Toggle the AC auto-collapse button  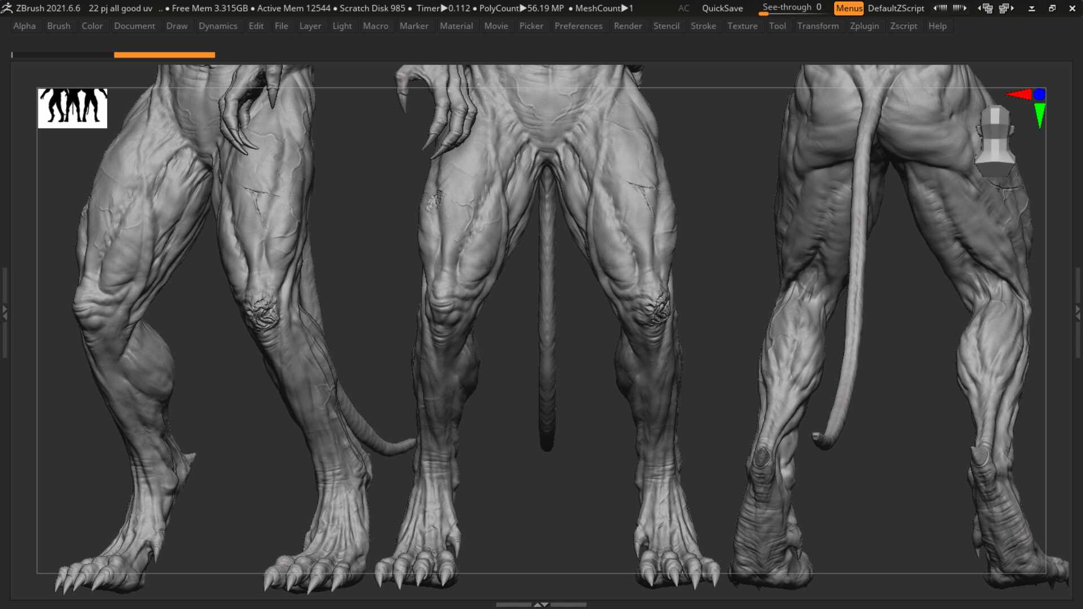click(x=683, y=8)
